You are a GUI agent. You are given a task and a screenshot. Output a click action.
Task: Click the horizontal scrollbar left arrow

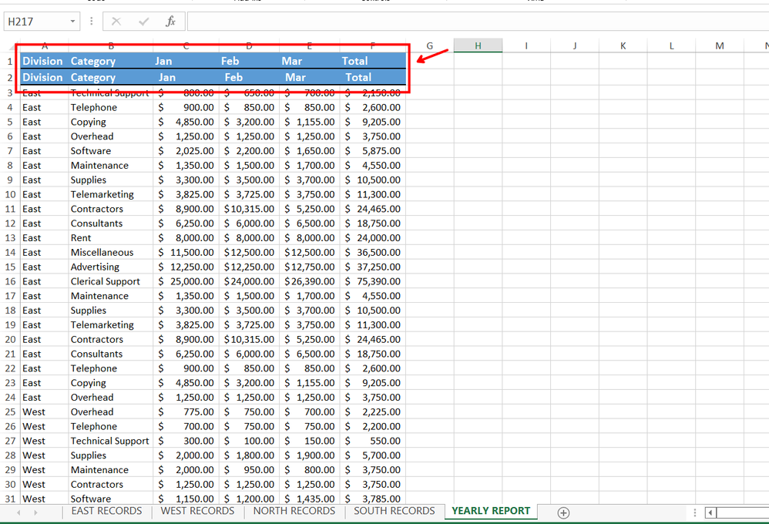(710, 512)
